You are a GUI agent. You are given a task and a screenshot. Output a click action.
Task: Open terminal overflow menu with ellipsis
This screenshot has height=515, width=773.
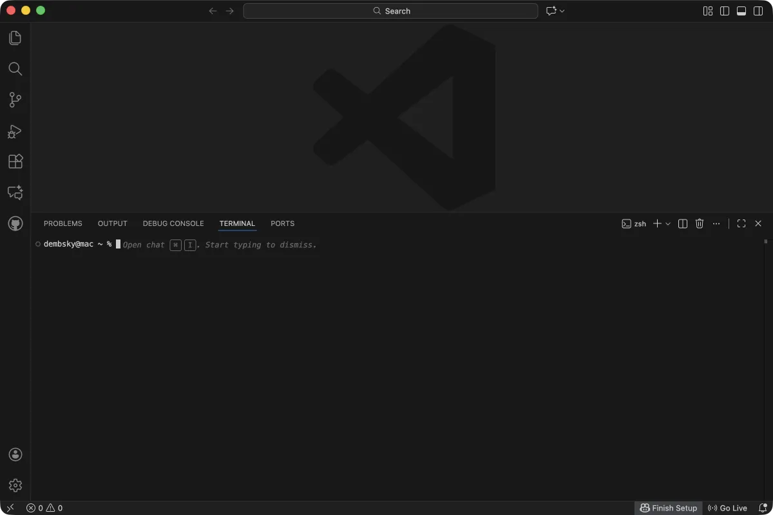pyautogui.click(x=716, y=223)
